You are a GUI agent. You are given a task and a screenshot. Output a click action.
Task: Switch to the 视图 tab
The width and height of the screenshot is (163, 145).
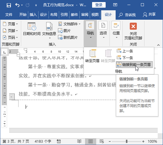tap(95, 14)
